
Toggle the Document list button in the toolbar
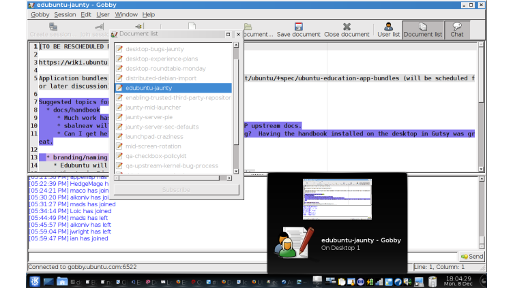tap(423, 30)
